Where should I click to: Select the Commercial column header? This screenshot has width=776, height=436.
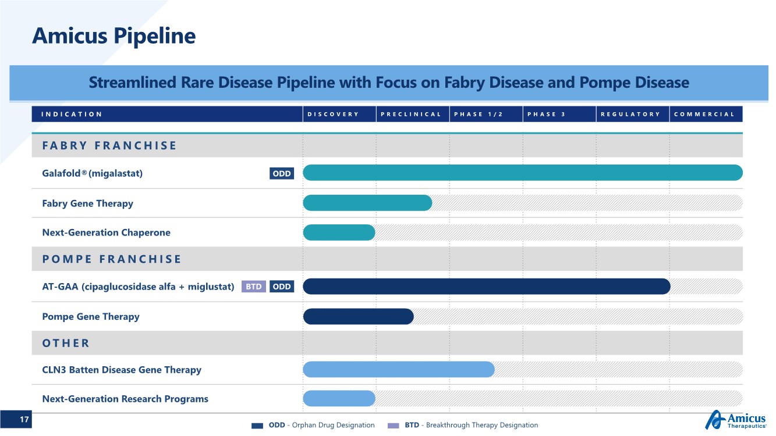point(706,114)
